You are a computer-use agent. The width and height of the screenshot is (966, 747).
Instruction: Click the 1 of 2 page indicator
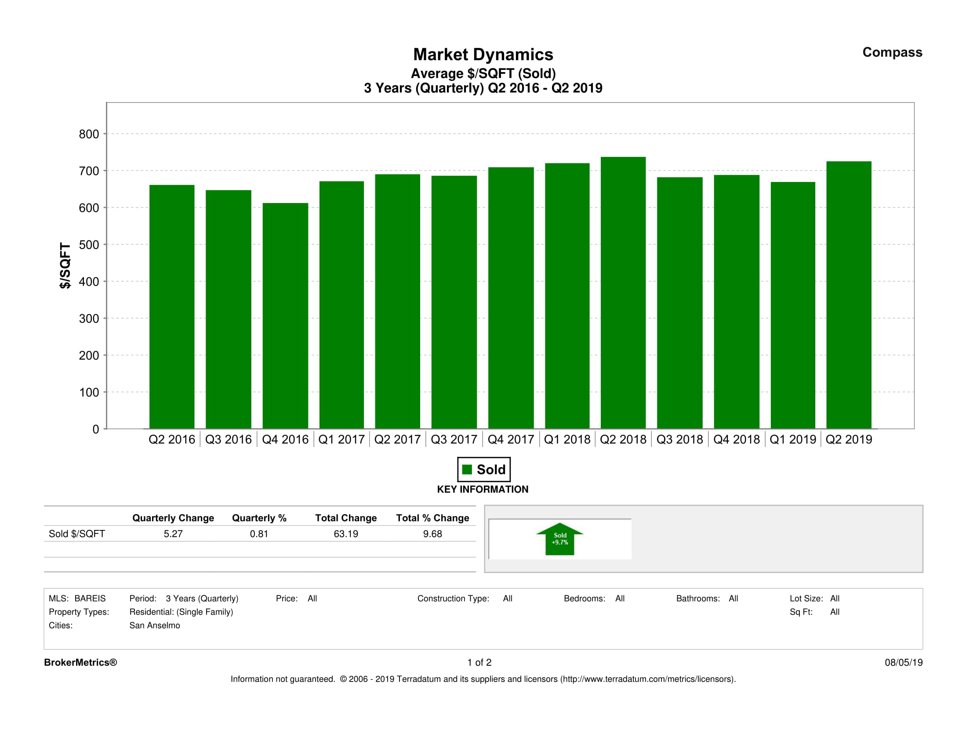[479, 662]
